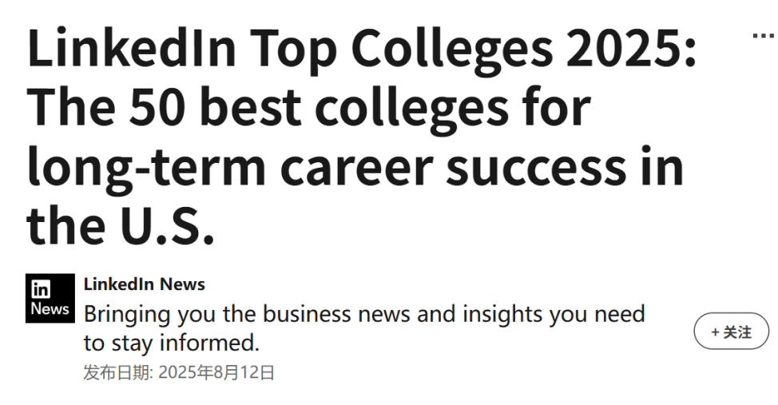Follow LinkedIn News with the + 关注 button

(732, 331)
